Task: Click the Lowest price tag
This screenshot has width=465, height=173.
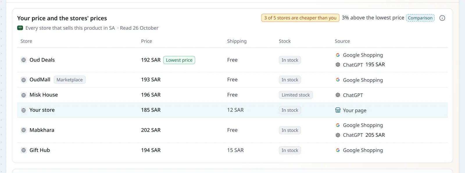Action: tap(179, 60)
